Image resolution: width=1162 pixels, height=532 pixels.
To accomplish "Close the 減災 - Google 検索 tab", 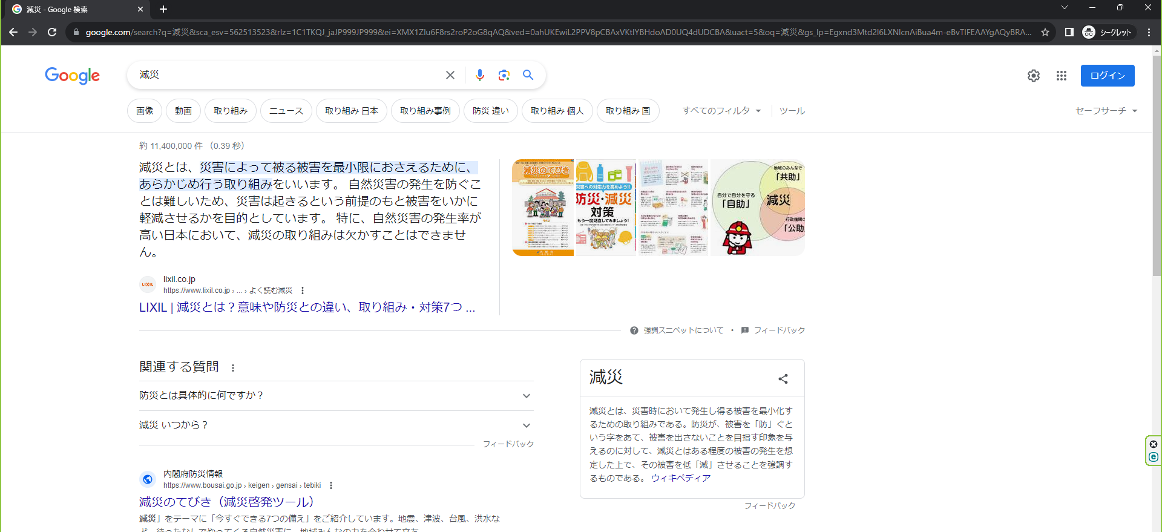I will click(140, 9).
